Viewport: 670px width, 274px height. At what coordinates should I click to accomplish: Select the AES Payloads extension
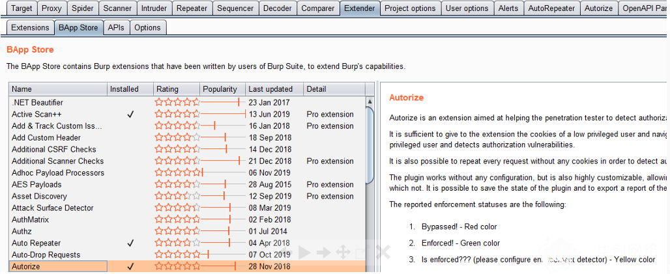pos(187,185)
